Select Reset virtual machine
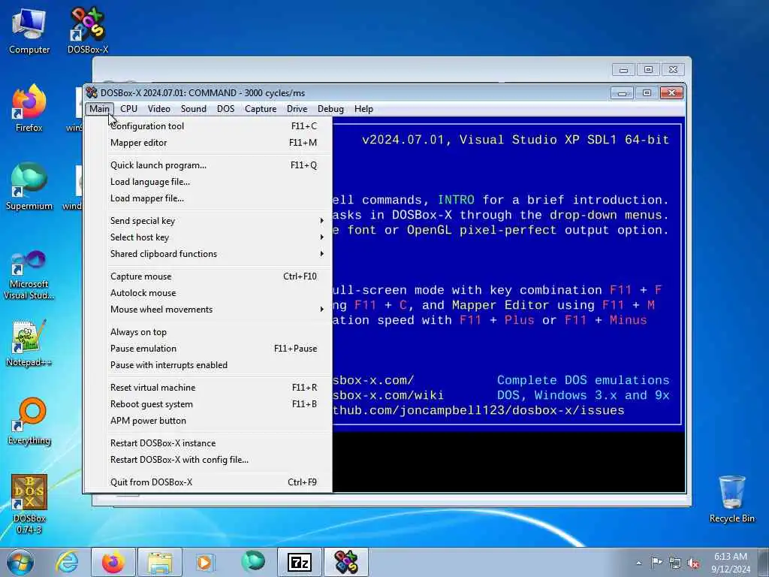This screenshot has height=577, width=769. 209,388
